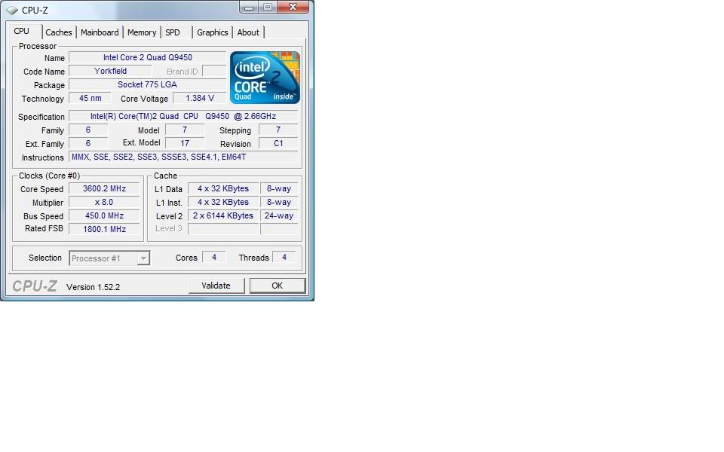Click the Stepping value field
Viewport: 724px width, 452px height.
[x=278, y=130]
